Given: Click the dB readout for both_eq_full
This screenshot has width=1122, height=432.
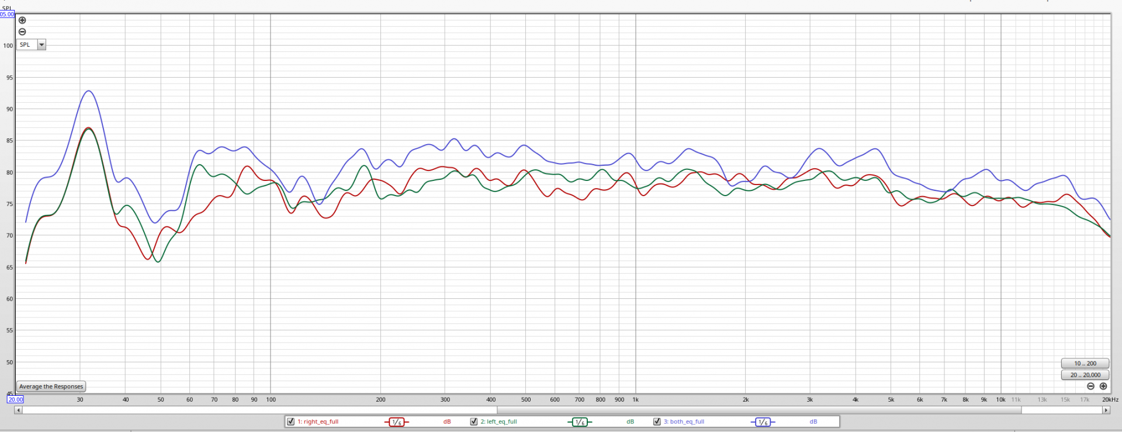Looking at the screenshot, I should pos(813,421).
